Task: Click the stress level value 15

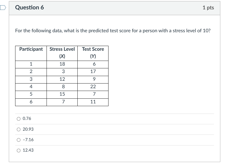Action: point(62,94)
